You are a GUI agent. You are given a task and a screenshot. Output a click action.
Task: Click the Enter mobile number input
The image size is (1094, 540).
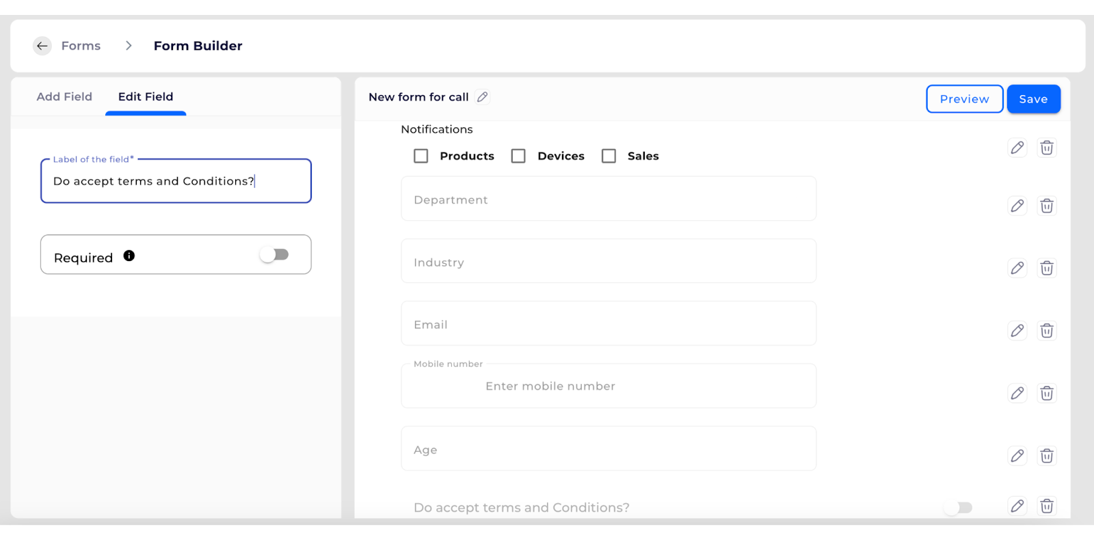(609, 386)
